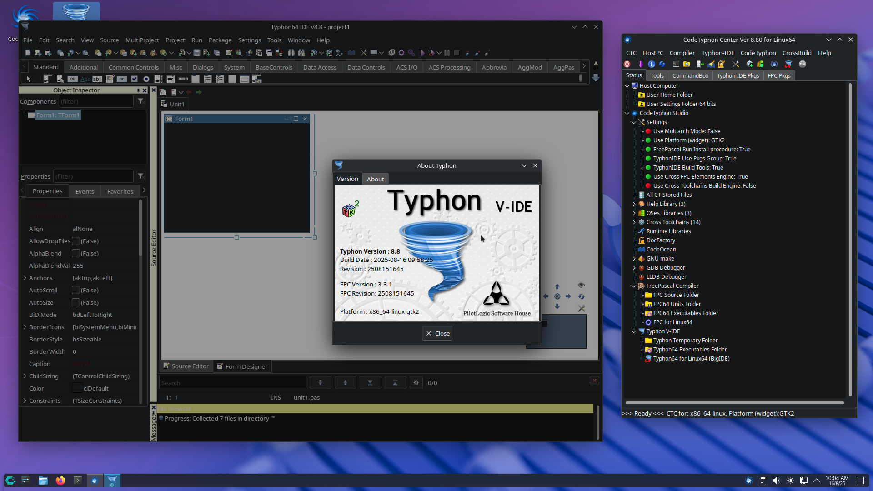Screen dimensions: 873x491
Task: Toggle the AllowDropFiles checkbox
Action: coord(76,241)
